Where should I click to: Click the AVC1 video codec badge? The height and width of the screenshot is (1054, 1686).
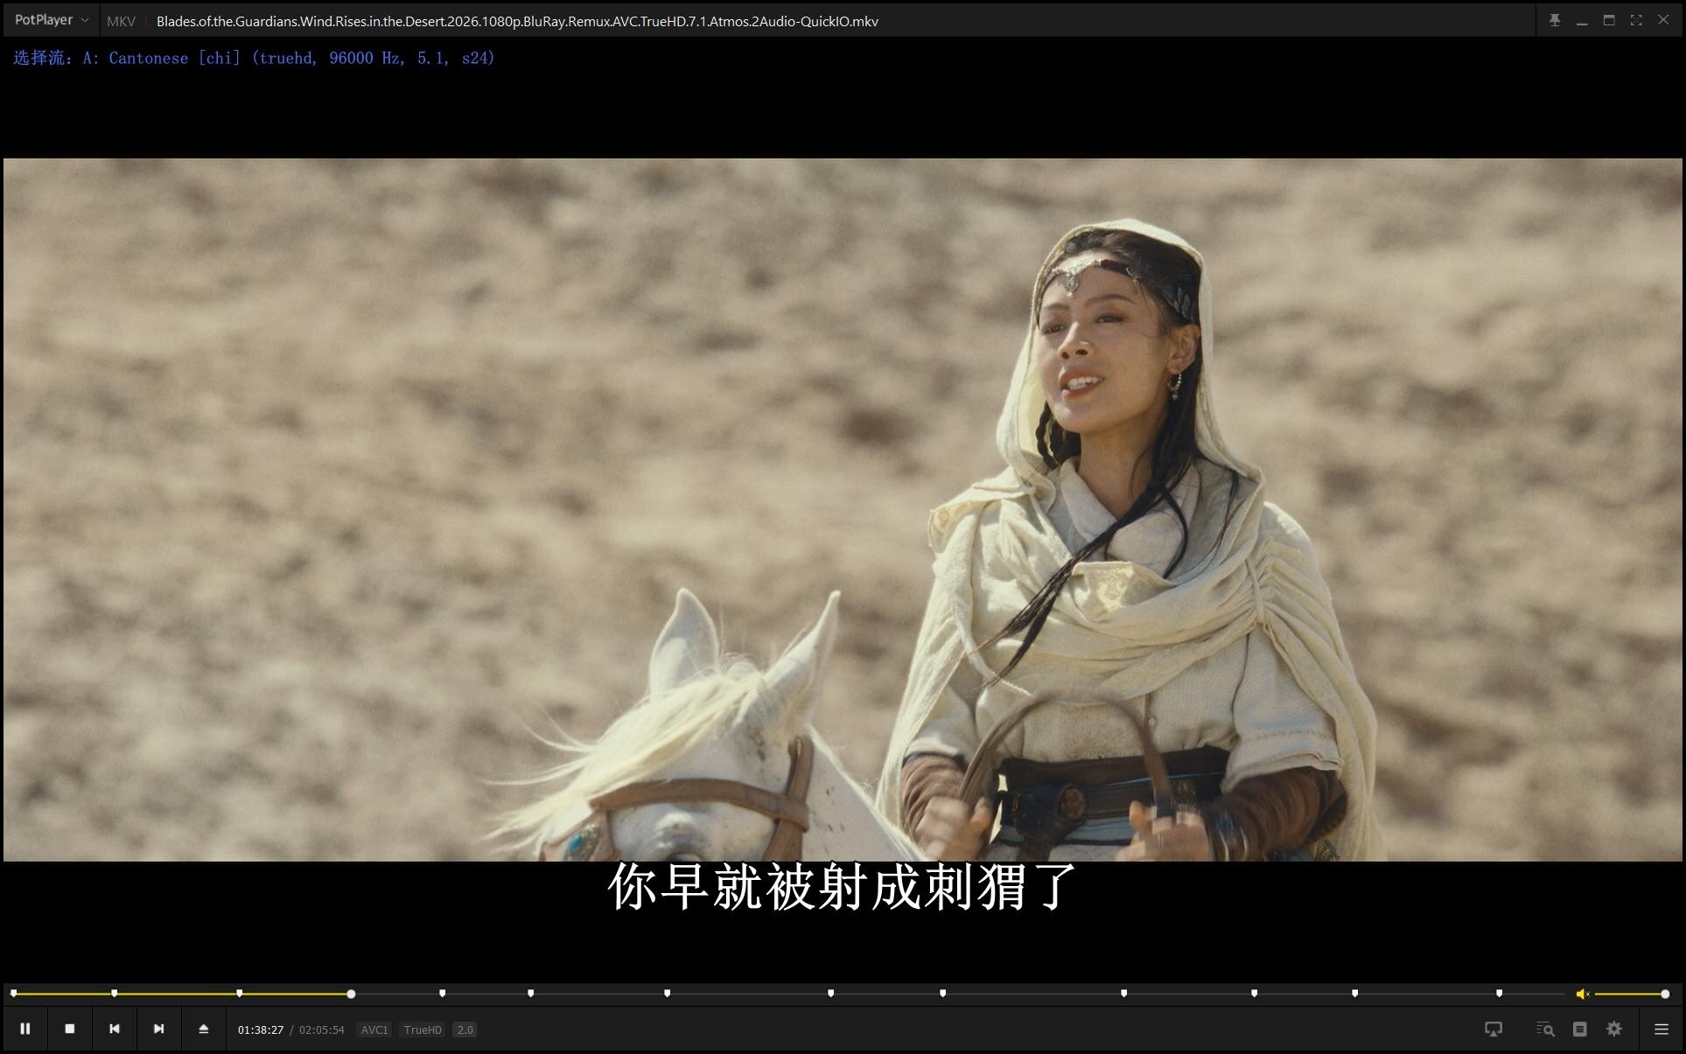374,1030
